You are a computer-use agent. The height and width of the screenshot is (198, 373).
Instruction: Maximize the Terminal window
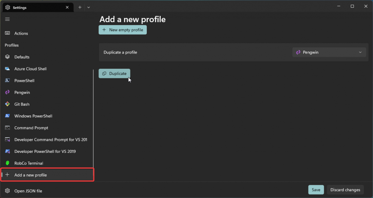(x=352, y=7)
